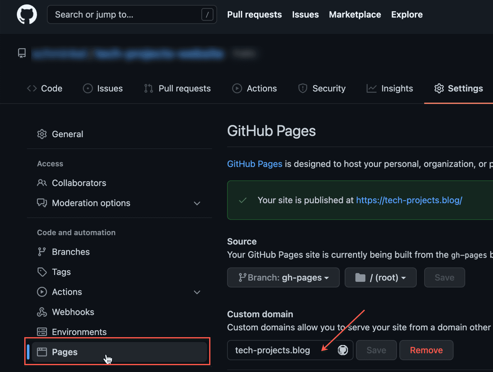The width and height of the screenshot is (493, 372).
Task: Open Pull requests in the top navigation
Action: [x=254, y=15]
